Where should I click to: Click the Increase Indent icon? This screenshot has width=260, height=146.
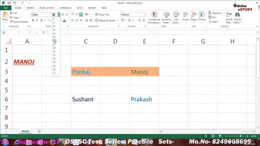tap(91, 20)
